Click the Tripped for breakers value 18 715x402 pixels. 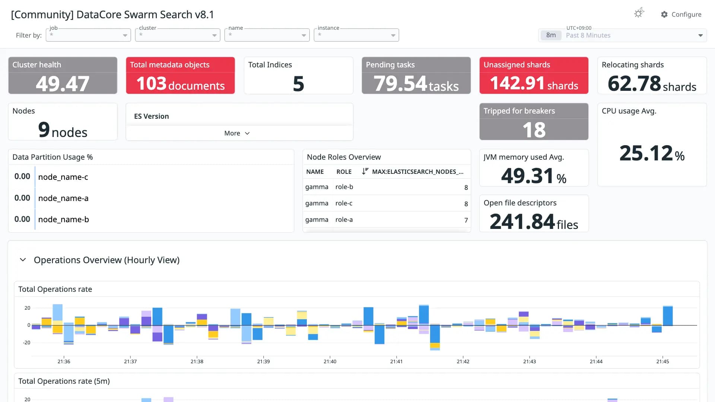(534, 130)
